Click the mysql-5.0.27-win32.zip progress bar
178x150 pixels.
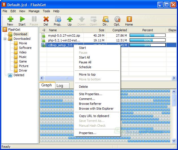coord(147,36)
